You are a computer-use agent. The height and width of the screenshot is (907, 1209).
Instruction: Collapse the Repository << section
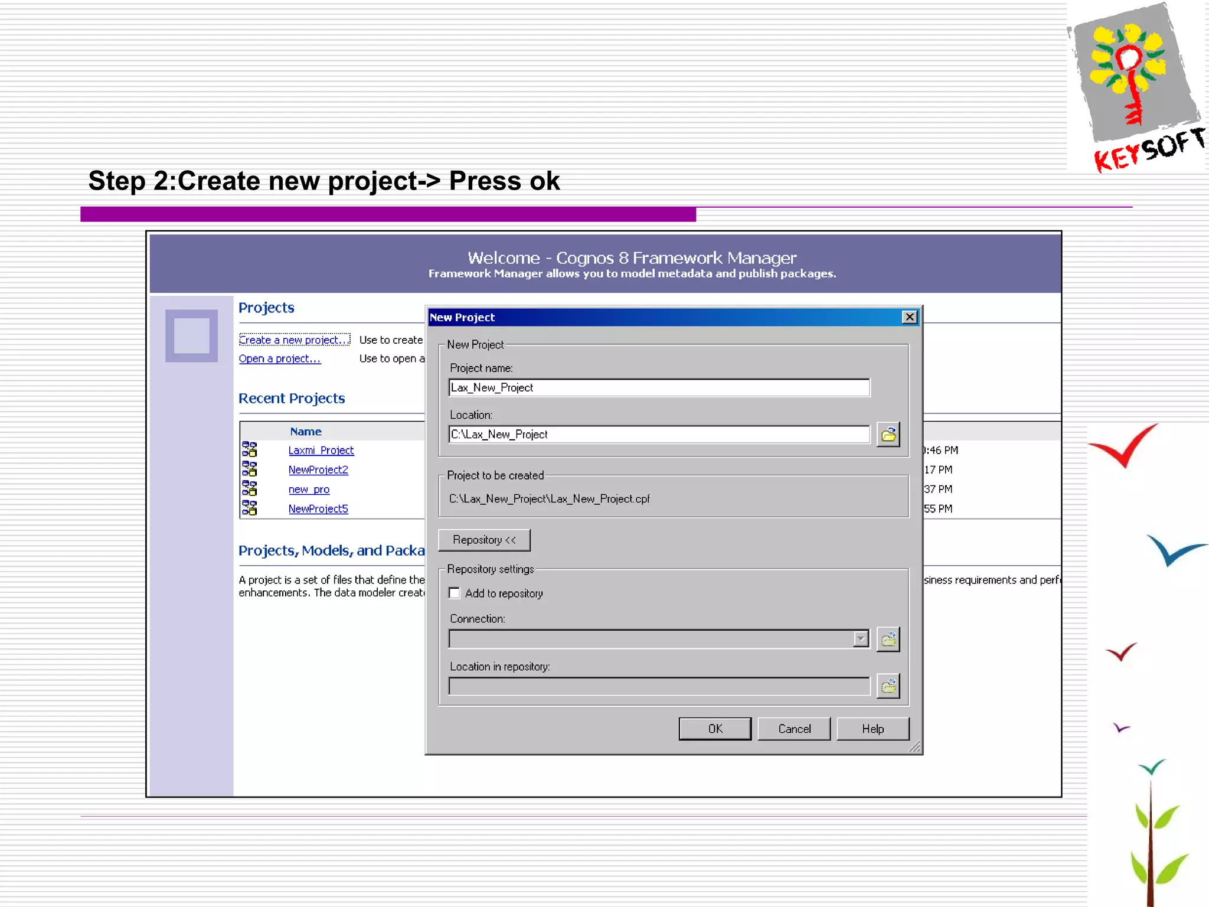(484, 540)
